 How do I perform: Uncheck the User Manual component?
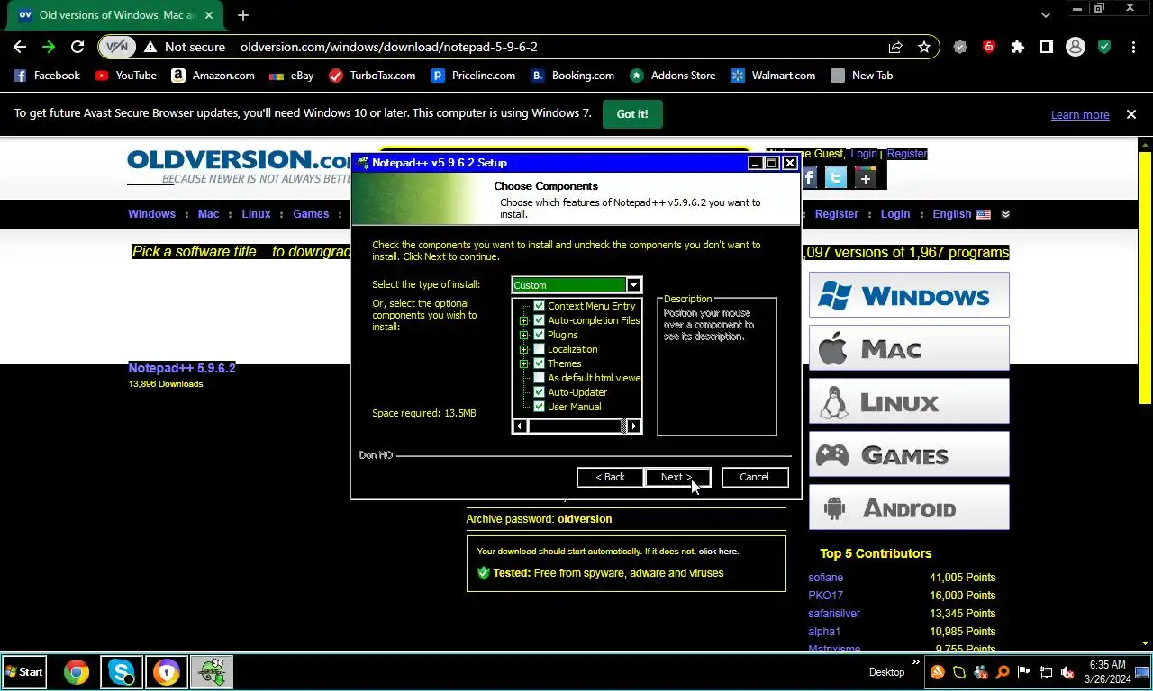point(540,407)
